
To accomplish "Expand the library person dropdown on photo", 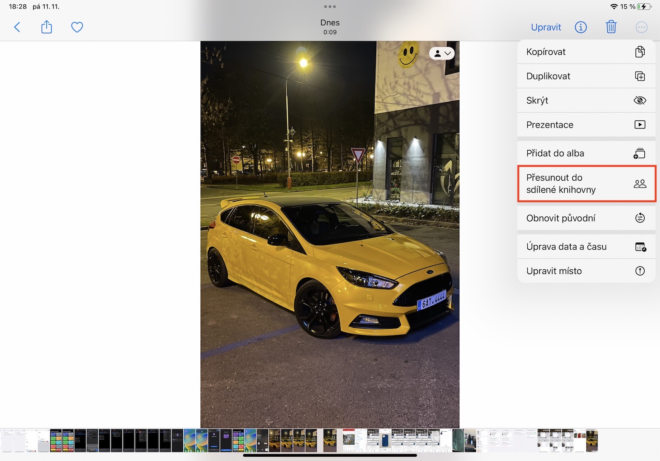I will click(442, 54).
